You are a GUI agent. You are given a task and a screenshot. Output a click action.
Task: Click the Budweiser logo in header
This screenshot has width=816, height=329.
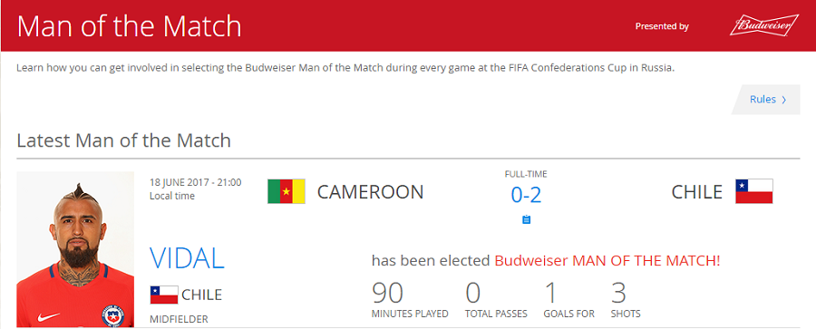tap(764, 25)
